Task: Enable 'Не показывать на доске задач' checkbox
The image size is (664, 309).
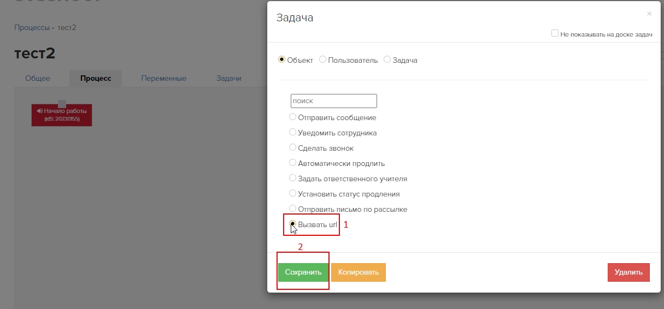Action: (555, 33)
